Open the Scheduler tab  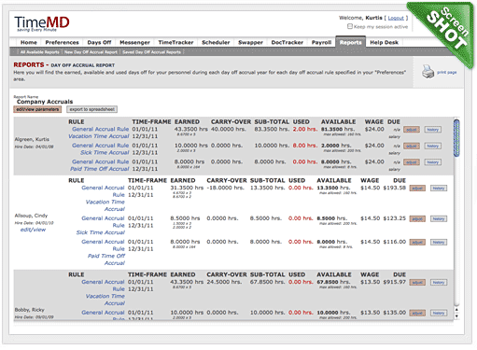click(216, 42)
